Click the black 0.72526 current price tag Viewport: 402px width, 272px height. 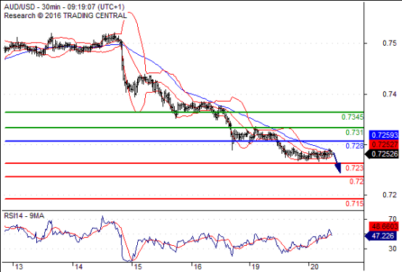point(382,154)
